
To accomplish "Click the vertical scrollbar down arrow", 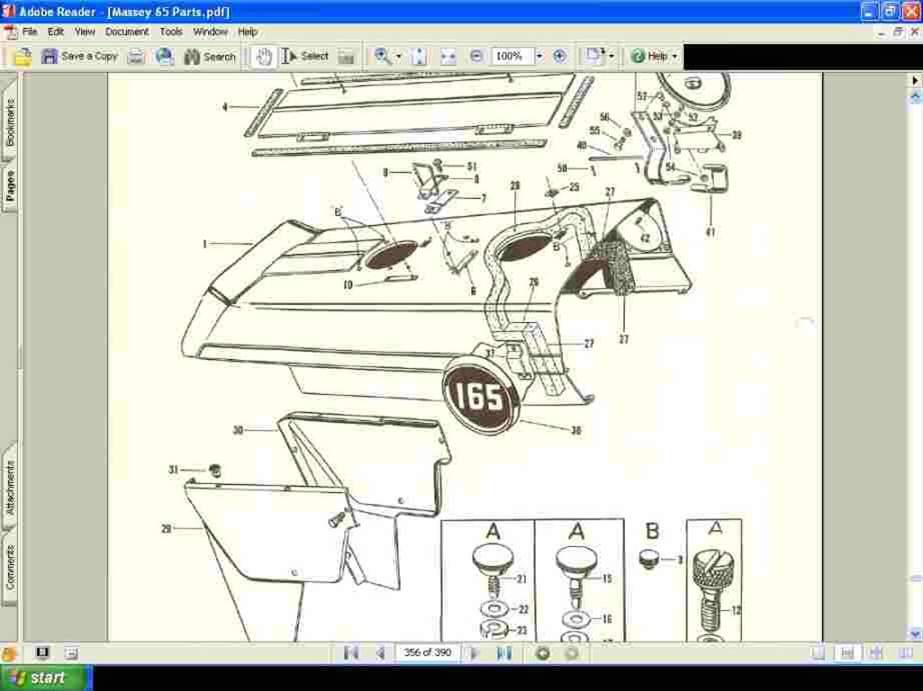I will tap(916, 634).
